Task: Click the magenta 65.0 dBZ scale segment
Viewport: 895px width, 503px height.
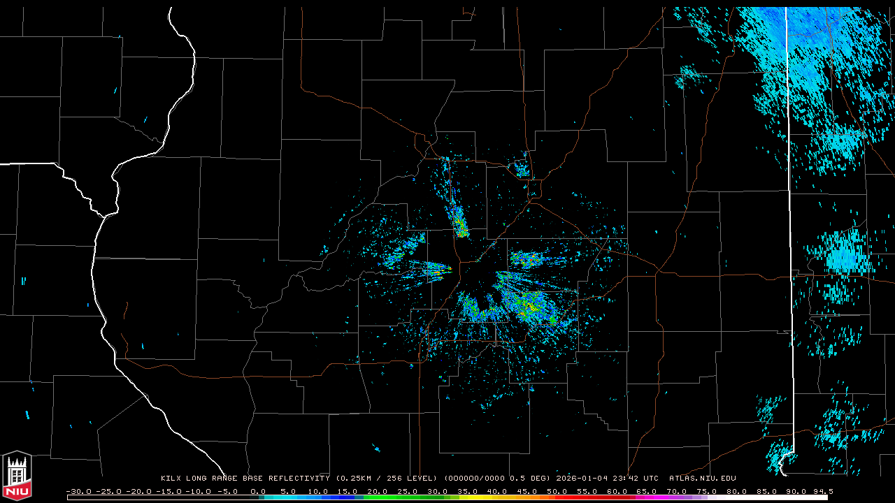Action: [647, 497]
